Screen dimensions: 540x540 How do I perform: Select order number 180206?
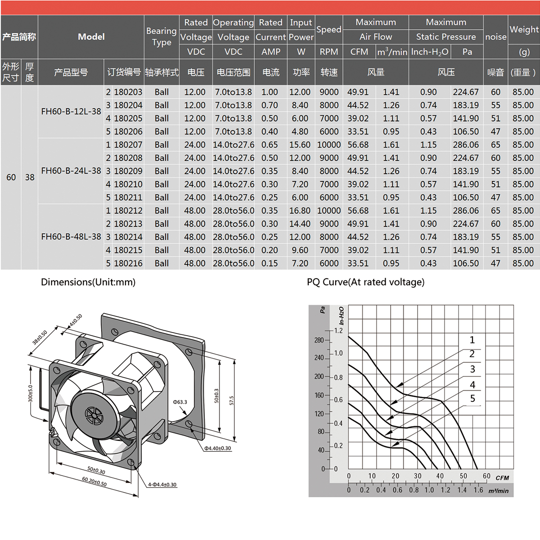pos(128,131)
